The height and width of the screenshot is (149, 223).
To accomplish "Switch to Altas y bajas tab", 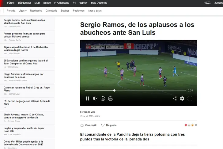I will click(95, 11).
